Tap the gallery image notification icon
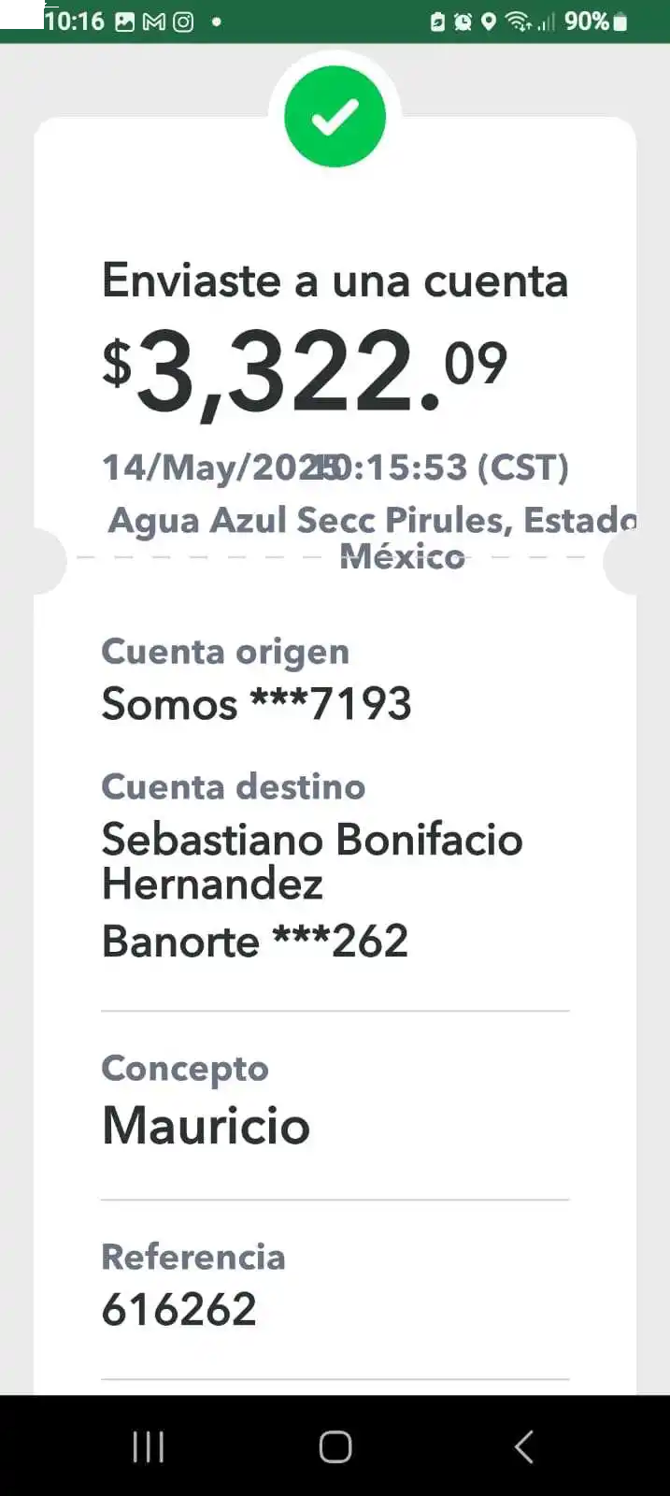 (x=125, y=22)
